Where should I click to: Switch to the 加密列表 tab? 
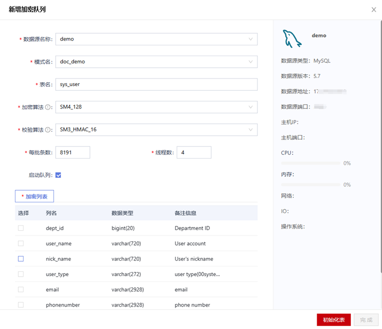[x=34, y=197]
